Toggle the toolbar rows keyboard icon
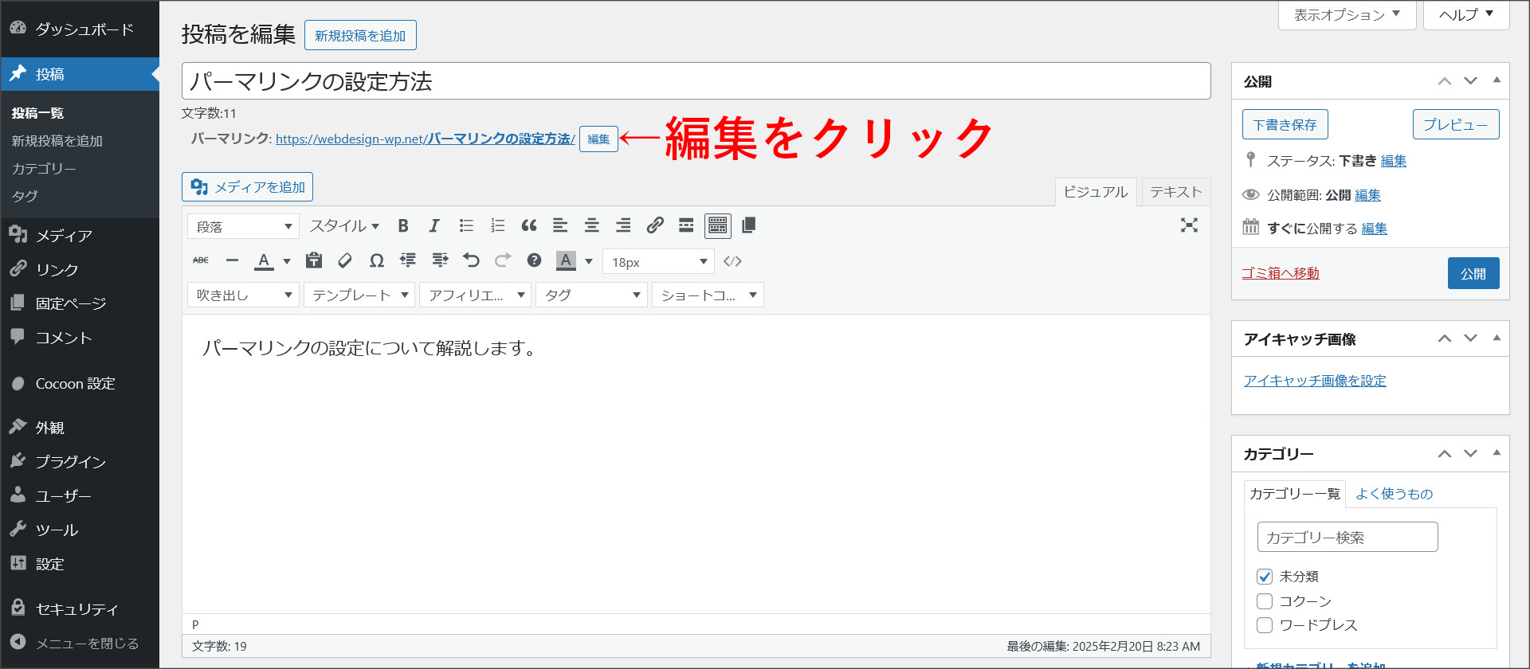The image size is (1530, 669). coord(718,226)
